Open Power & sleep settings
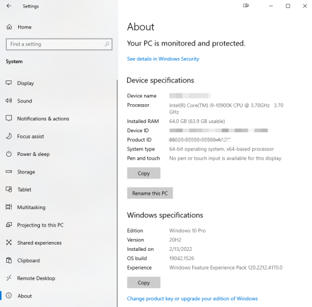The width and height of the screenshot is (312, 307). [33, 154]
